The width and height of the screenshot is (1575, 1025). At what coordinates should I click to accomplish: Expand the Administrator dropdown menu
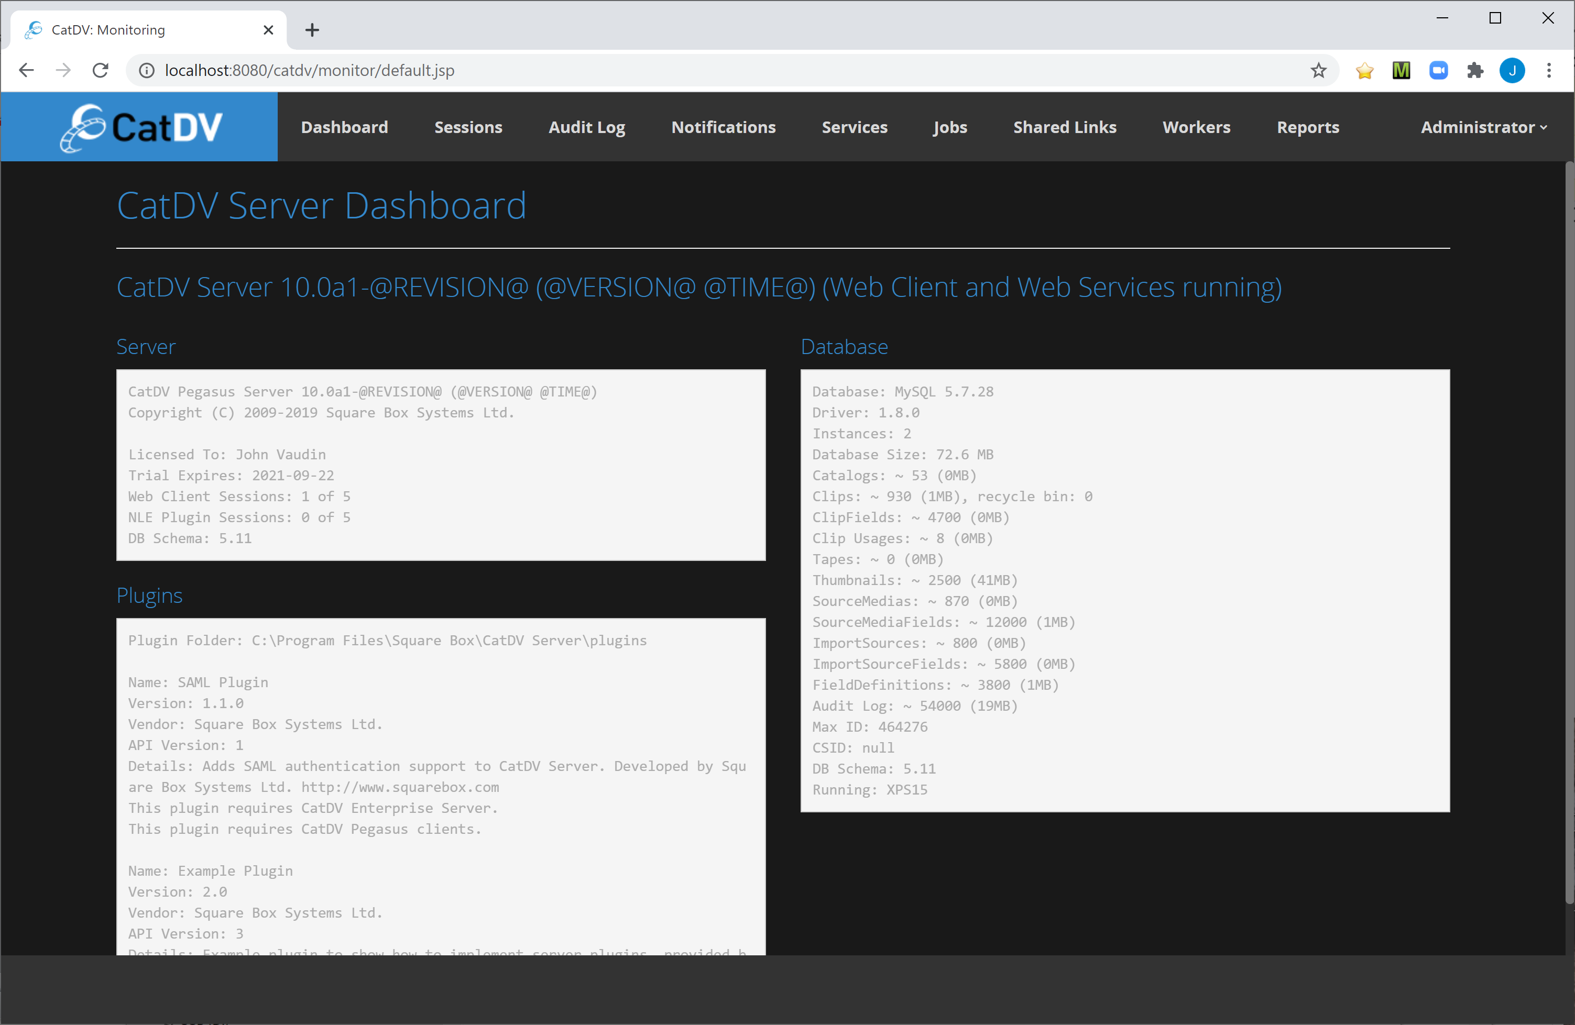pos(1484,127)
